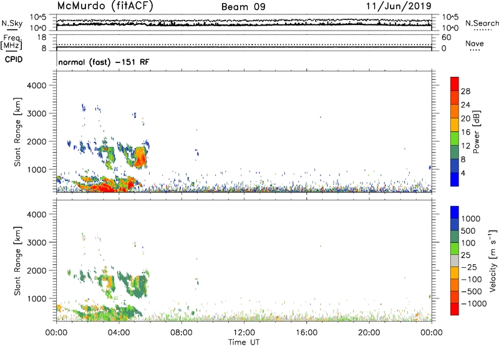
Task: Click the '20:00' time axis label
Action: 369,333
